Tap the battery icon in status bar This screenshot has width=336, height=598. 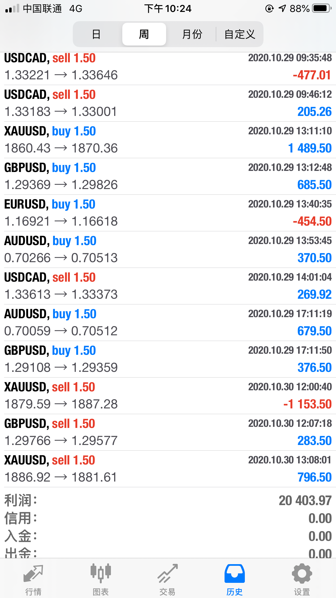(x=322, y=9)
